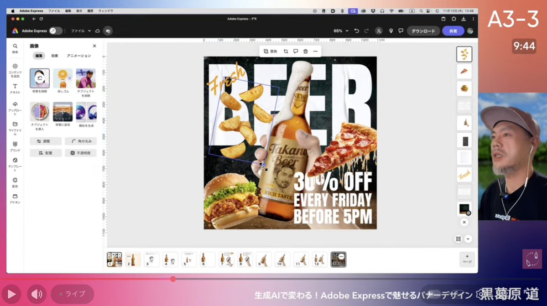
Task: Select the オブジェクトを挿入 tool
Action: coord(39,111)
